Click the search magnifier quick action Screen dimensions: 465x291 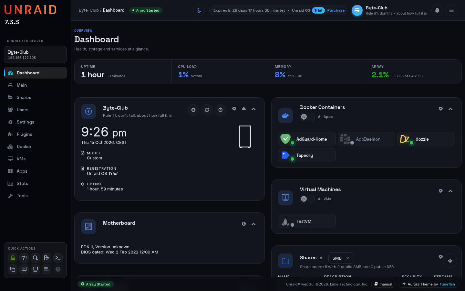[x=35, y=258]
